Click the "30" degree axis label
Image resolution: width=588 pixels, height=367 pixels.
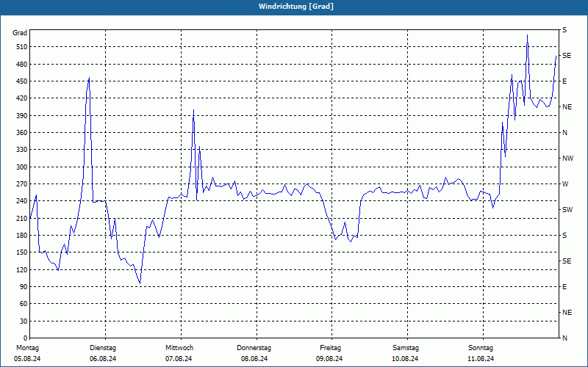[23, 321]
